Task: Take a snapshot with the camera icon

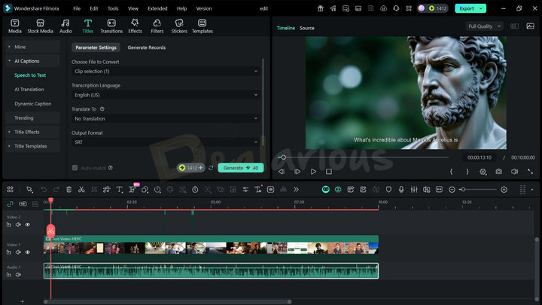Action: (499, 172)
